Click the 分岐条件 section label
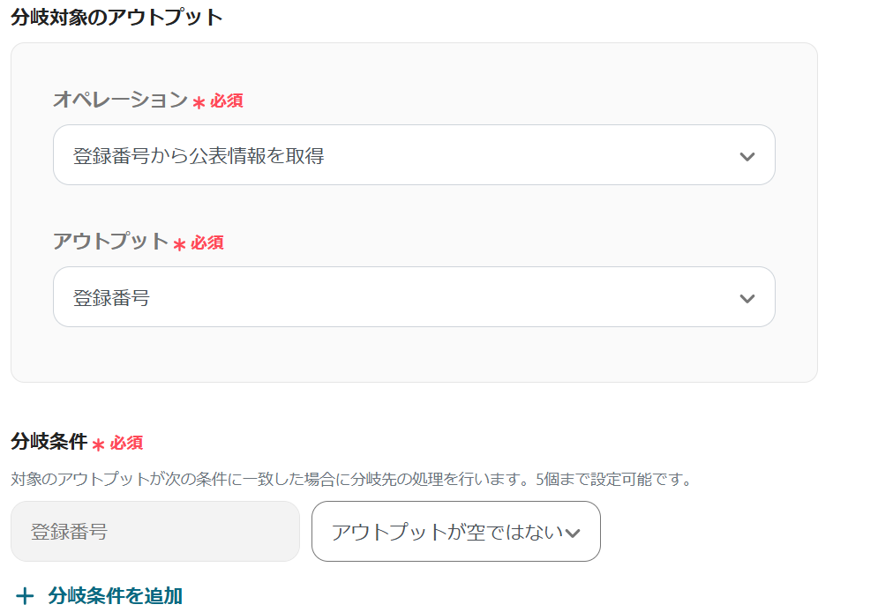Image resolution: width=878 pixels, height=612 pixels. (49, 441)
